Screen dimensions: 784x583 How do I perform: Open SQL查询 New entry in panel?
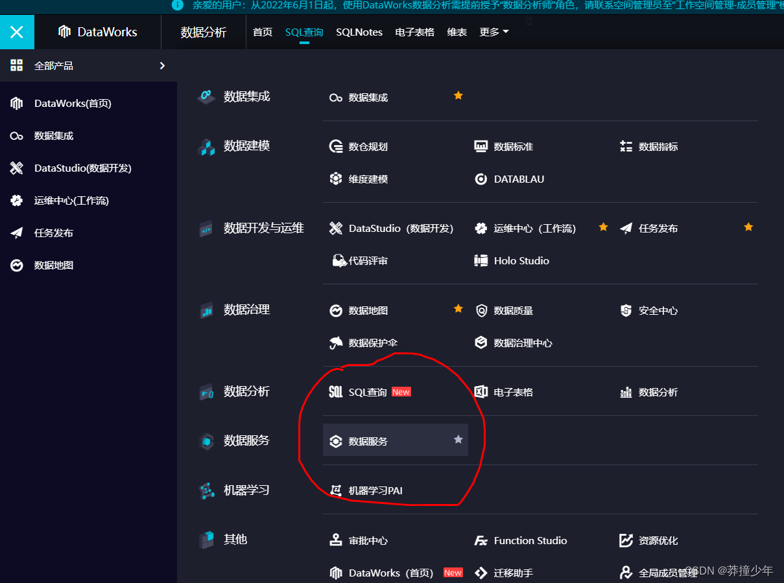[x=370, y=393]
